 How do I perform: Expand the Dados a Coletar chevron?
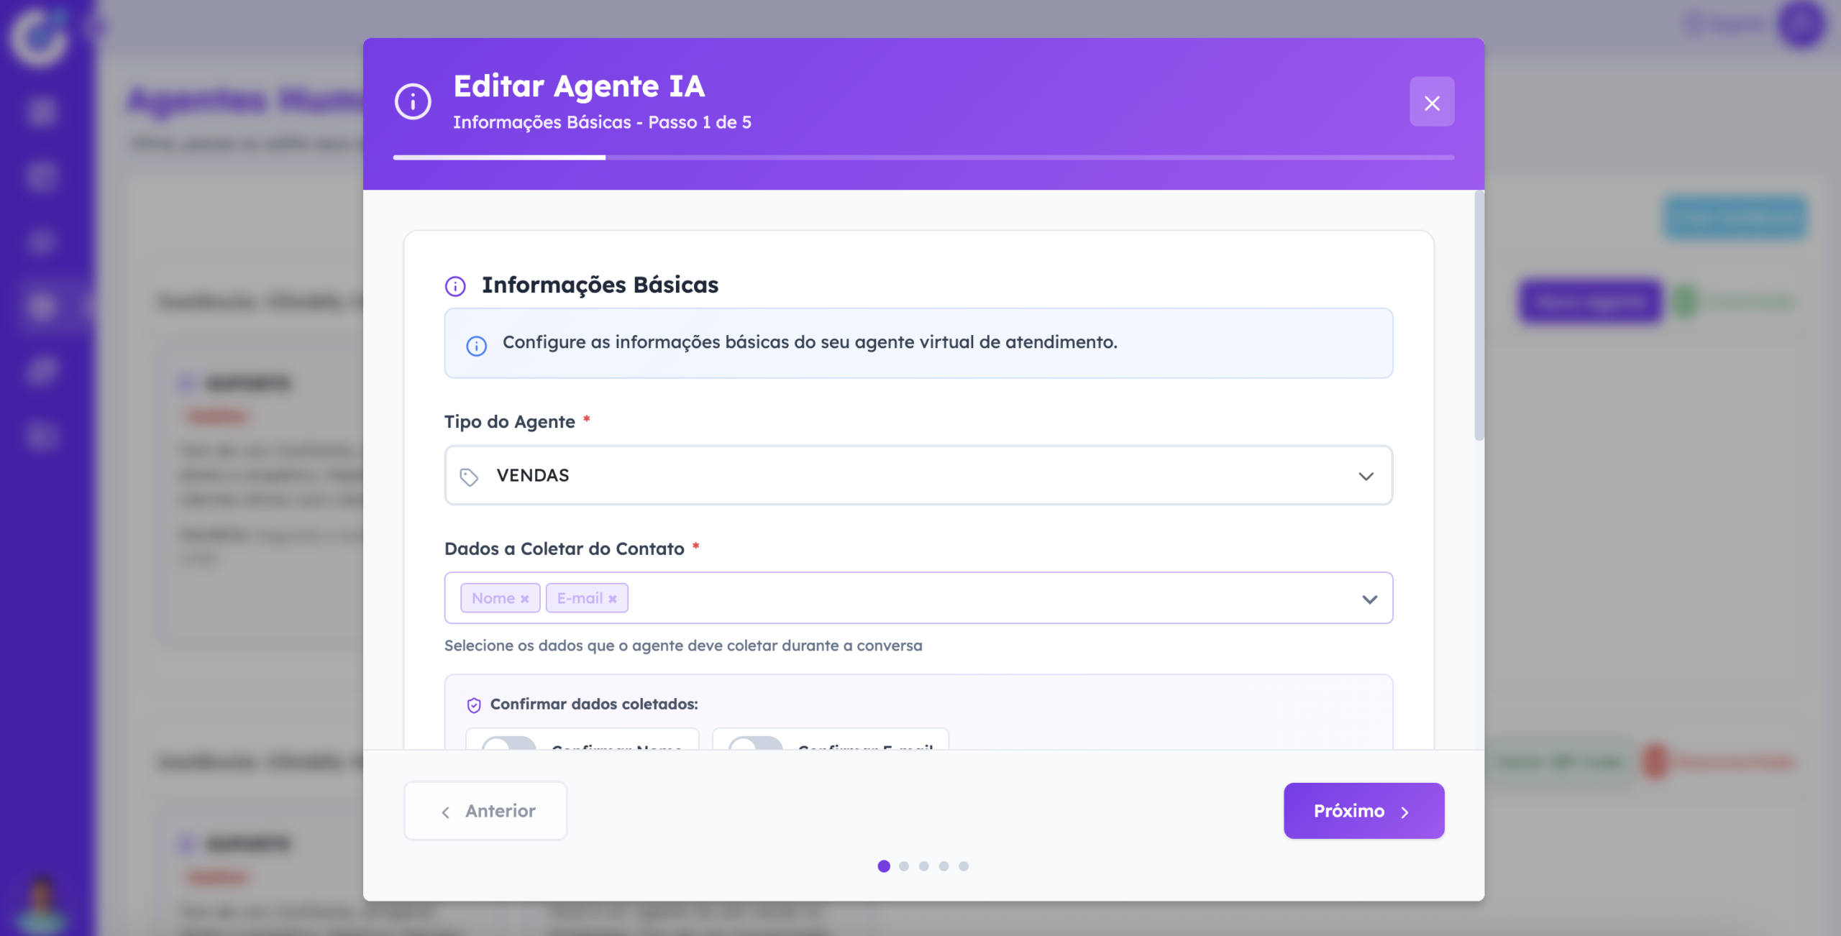point(1369,599)
